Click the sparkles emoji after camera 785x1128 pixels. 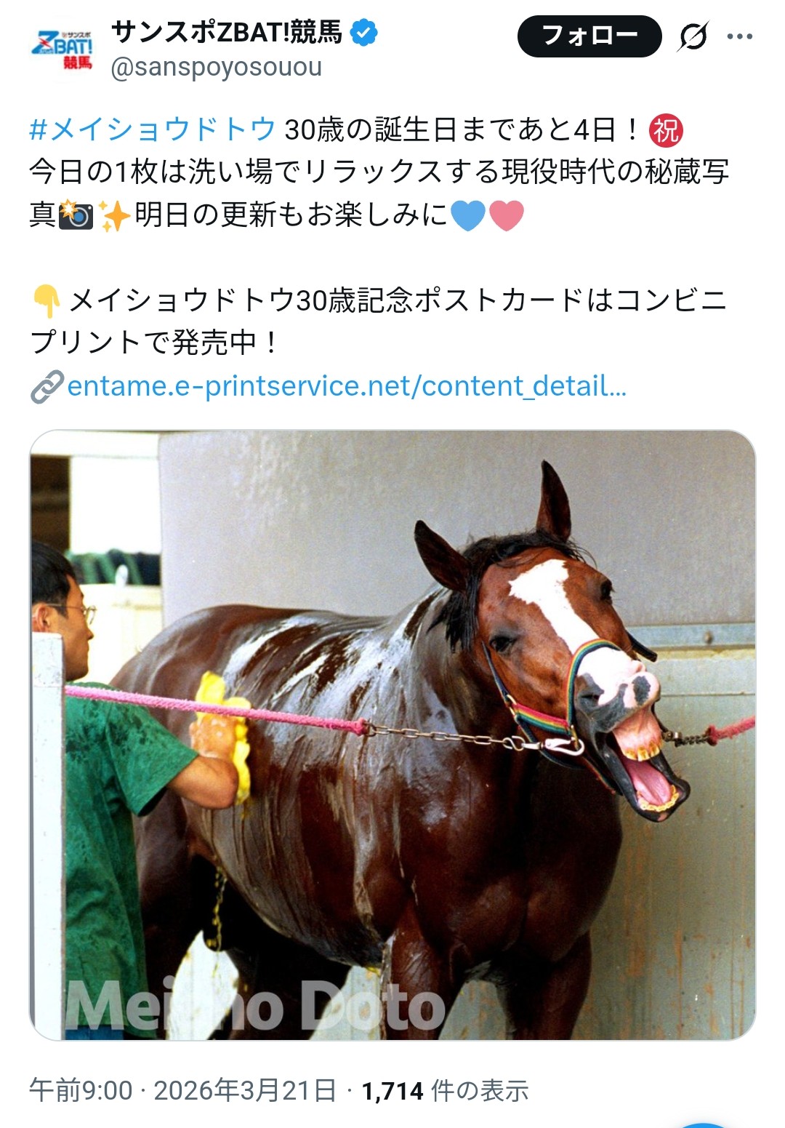pos(115,215)
